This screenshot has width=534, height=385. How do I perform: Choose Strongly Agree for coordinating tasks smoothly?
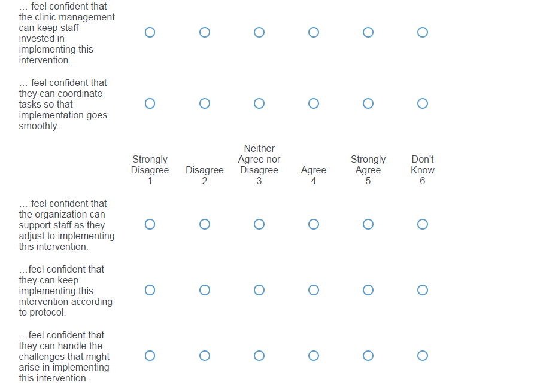[368, 104]
